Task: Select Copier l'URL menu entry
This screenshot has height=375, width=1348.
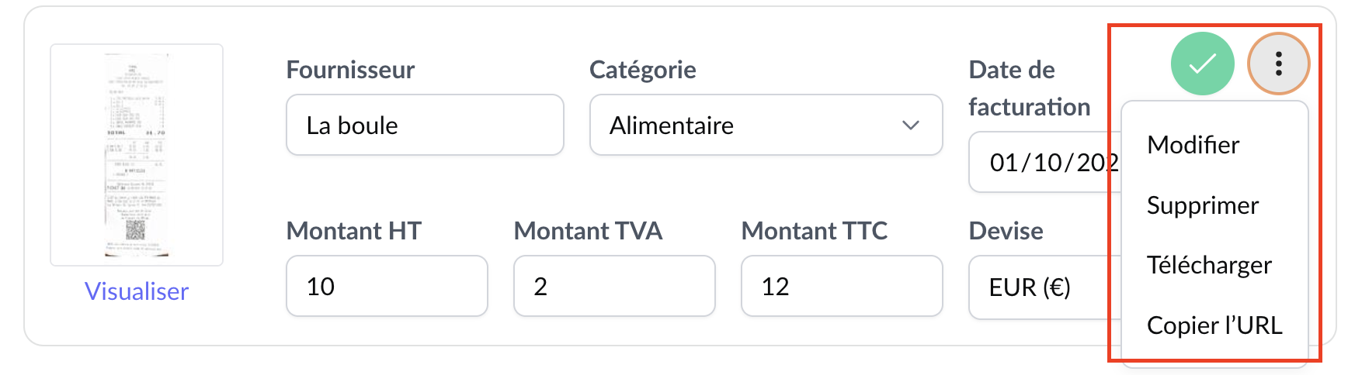Action: 1214,325
